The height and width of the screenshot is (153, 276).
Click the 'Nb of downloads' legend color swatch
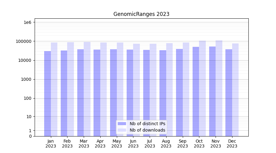[x=122, y=130]
